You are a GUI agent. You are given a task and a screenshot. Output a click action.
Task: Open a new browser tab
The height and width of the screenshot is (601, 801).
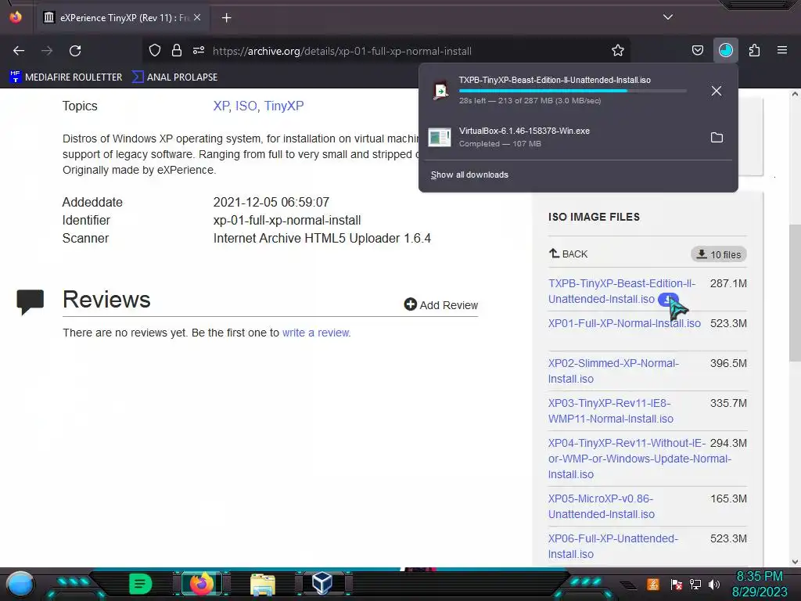[227, 18]
